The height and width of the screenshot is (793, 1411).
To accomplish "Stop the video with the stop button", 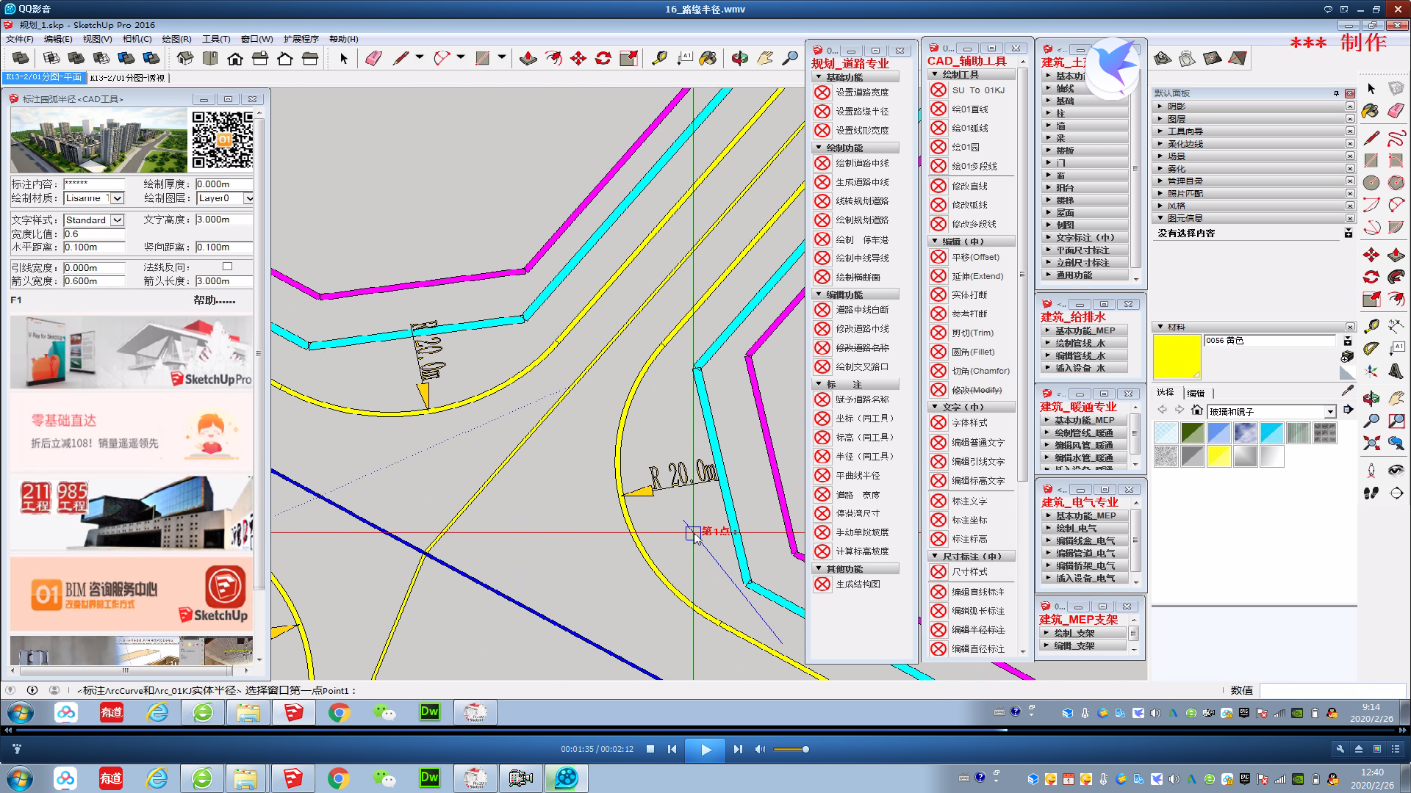I will (650, 749).
